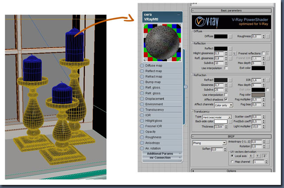Open the Roughness map slot button
The width and height of the screenshot is (284, 188).
[x=268, y=36]
